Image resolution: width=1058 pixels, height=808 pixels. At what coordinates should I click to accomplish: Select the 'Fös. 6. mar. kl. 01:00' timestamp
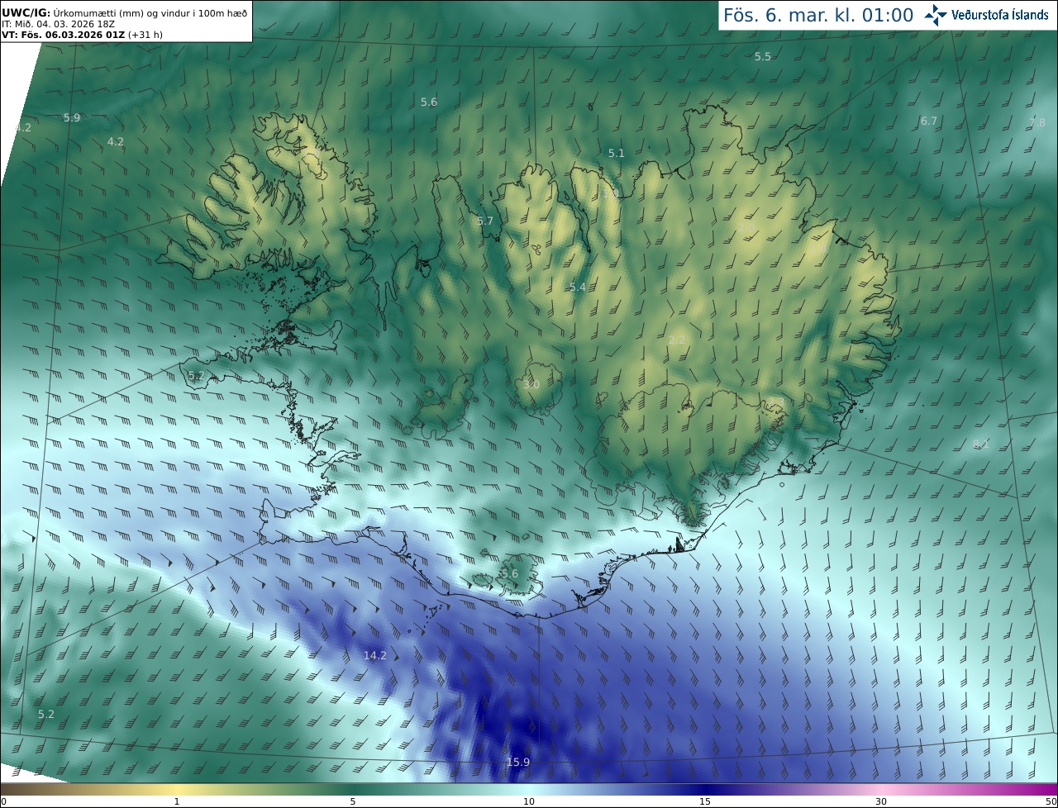tap(818, 15)
